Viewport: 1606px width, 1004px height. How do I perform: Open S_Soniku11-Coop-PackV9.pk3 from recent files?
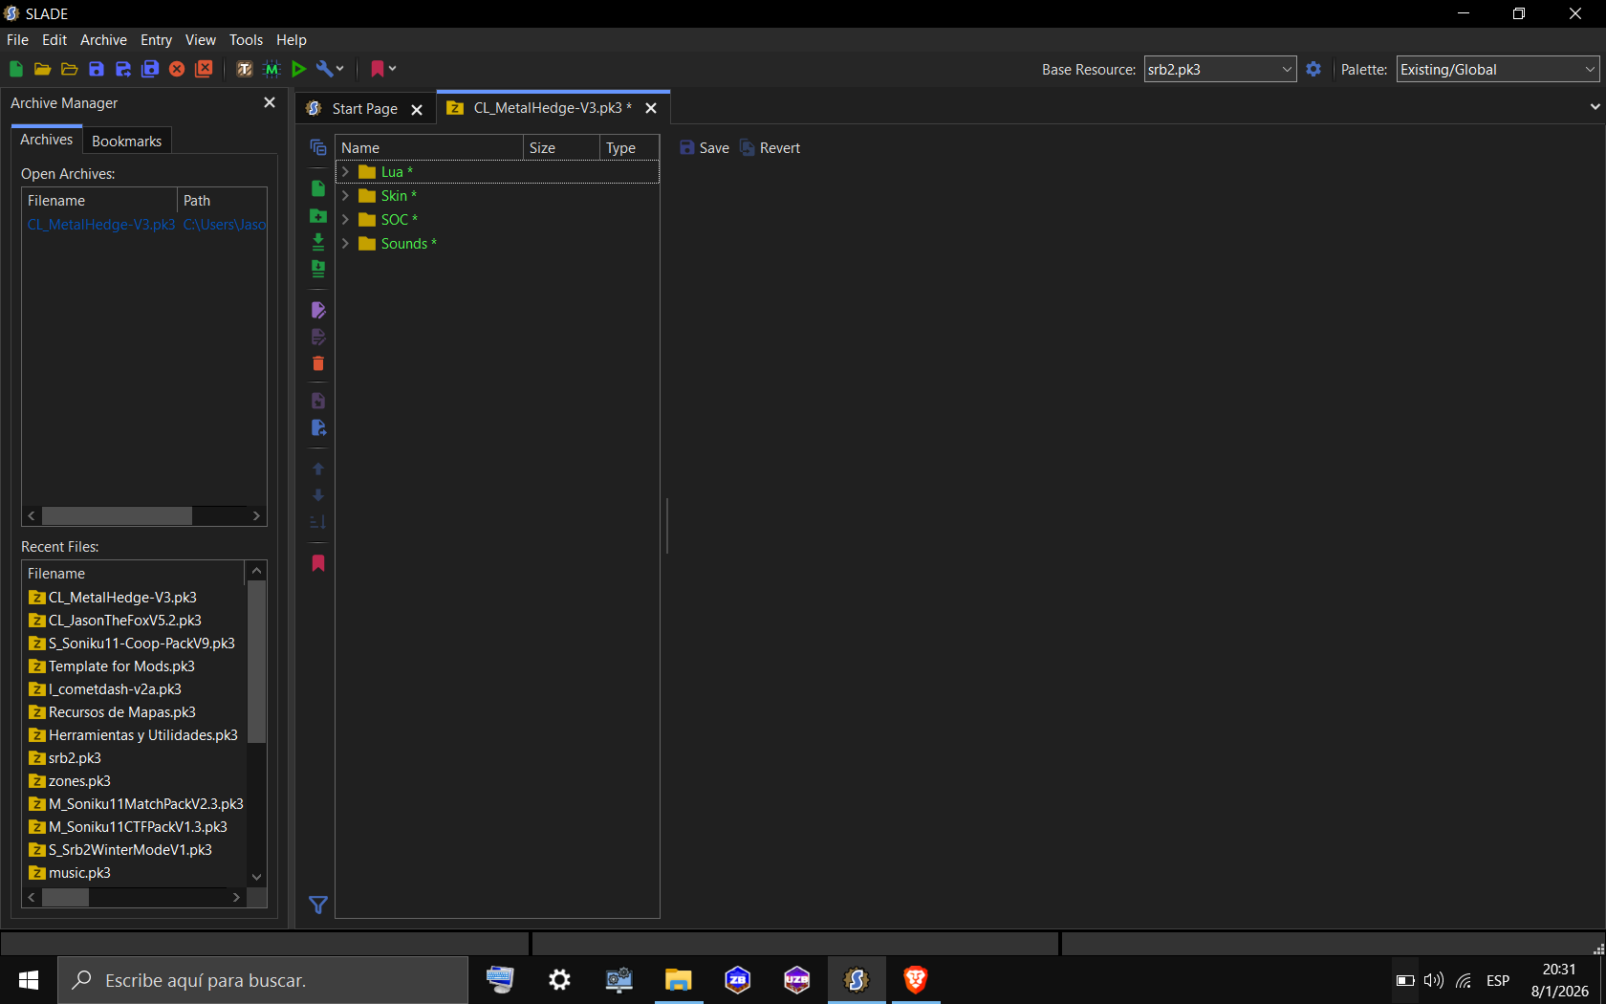(x=141, y=644)
